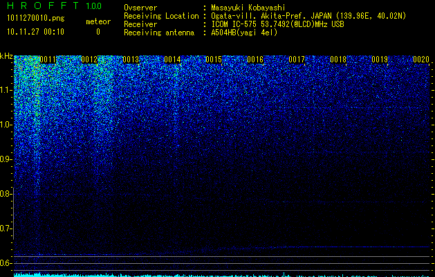Click the meteor count label
This screenshot has width=435, height=277.
pyautogui.click(x=98, y=21)
